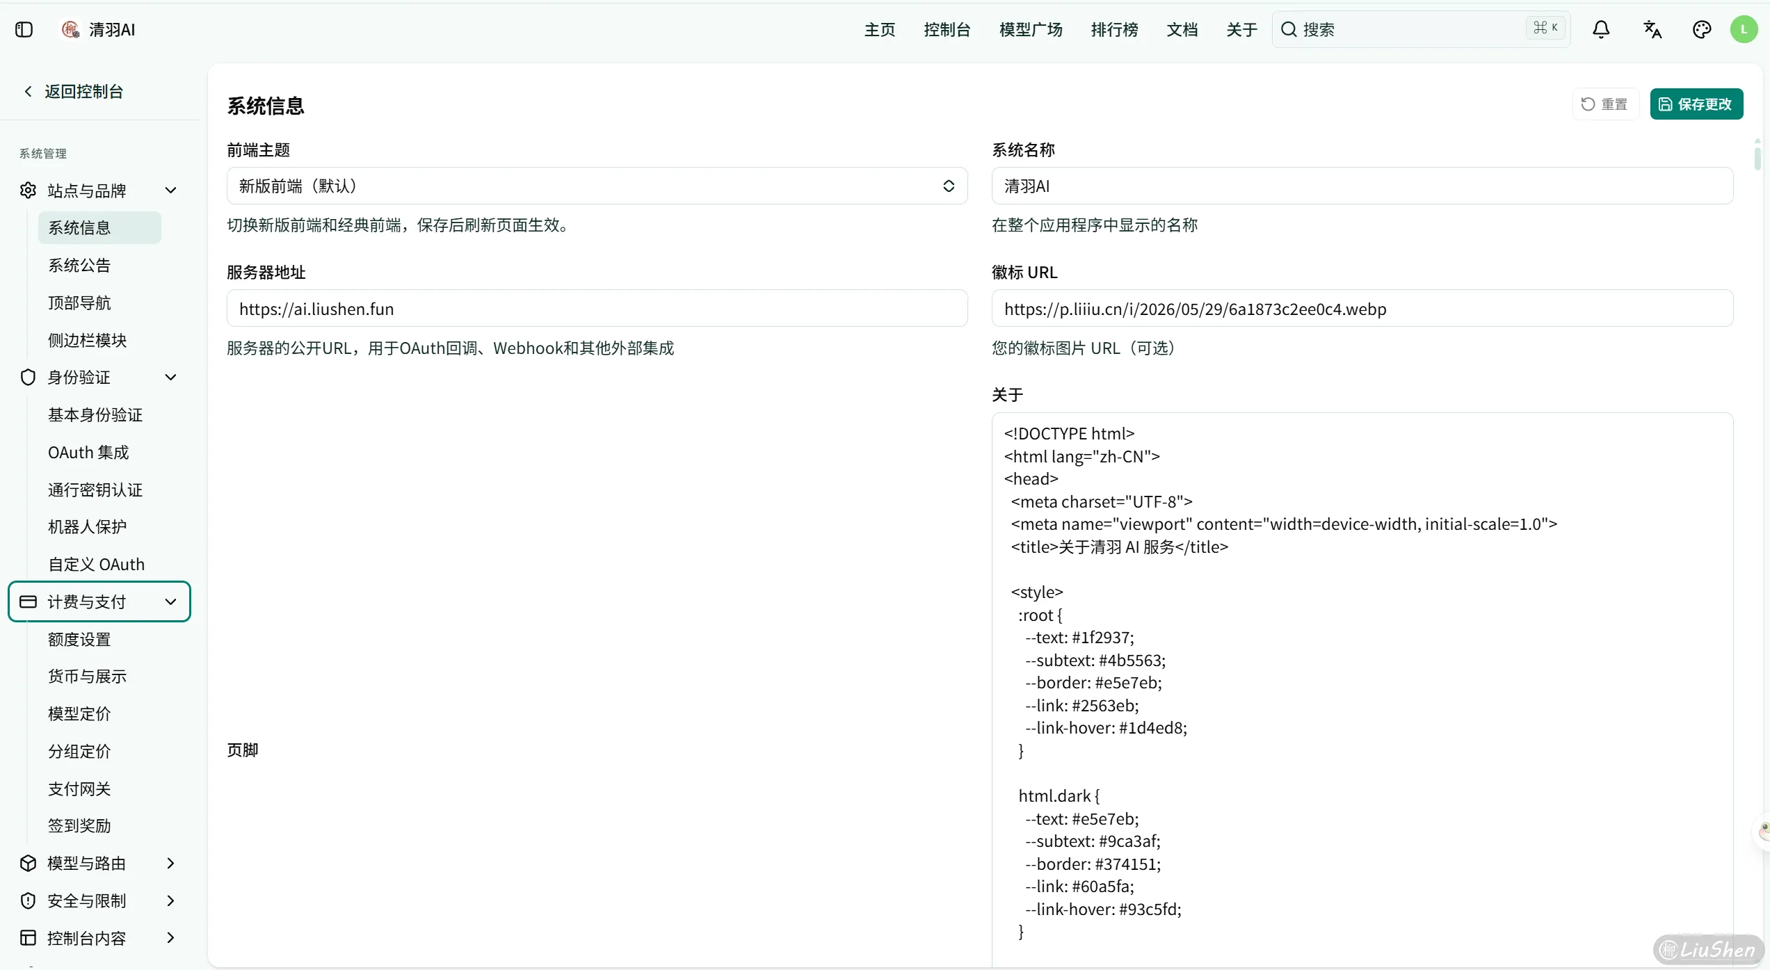Screen dimensions: 1770x970
Task: Open 通行密钥认证 in the sidebar
Action: tap(95, 490)
